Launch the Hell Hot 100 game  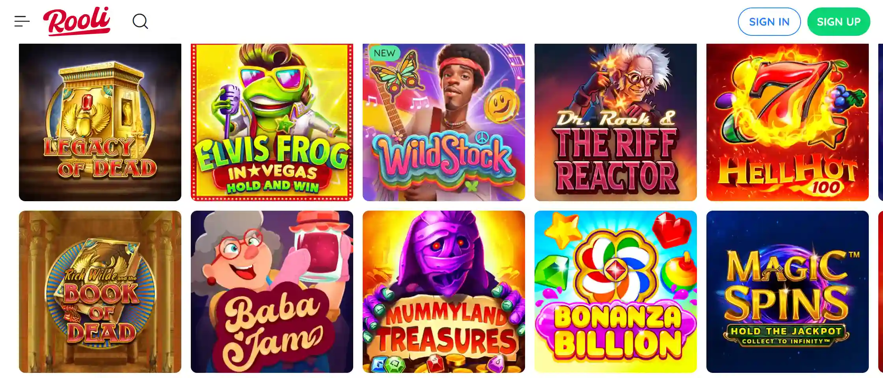[x=788, y=122]
